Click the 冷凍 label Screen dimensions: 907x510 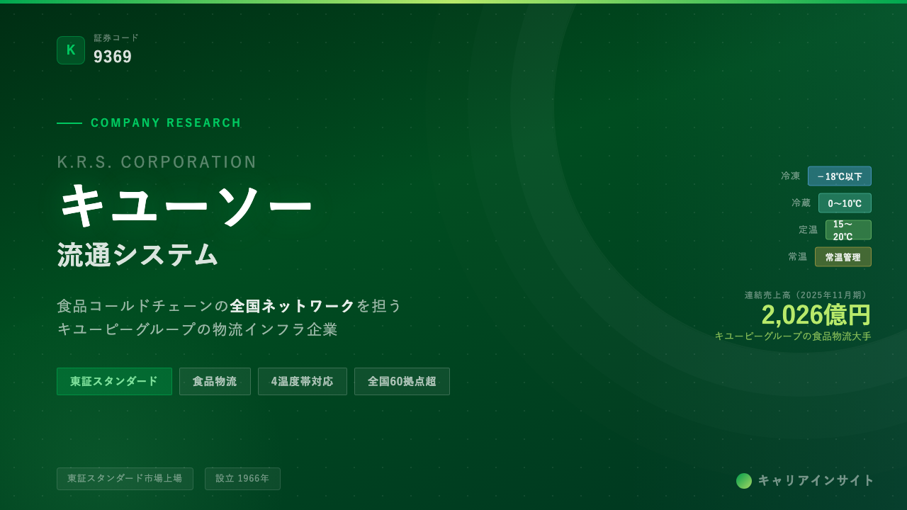point(791,176)
